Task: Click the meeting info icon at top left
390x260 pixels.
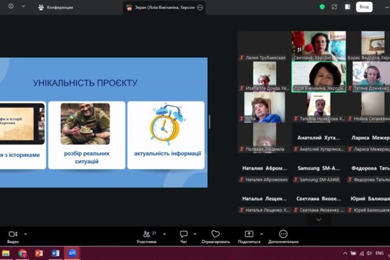Action: click(x=8, y=6)
